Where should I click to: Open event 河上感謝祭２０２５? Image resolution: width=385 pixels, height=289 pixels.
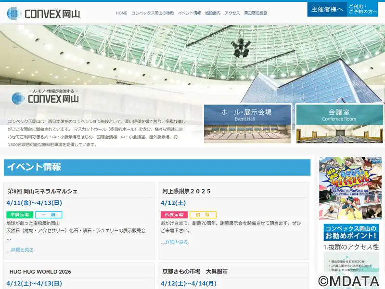point(186,191)
